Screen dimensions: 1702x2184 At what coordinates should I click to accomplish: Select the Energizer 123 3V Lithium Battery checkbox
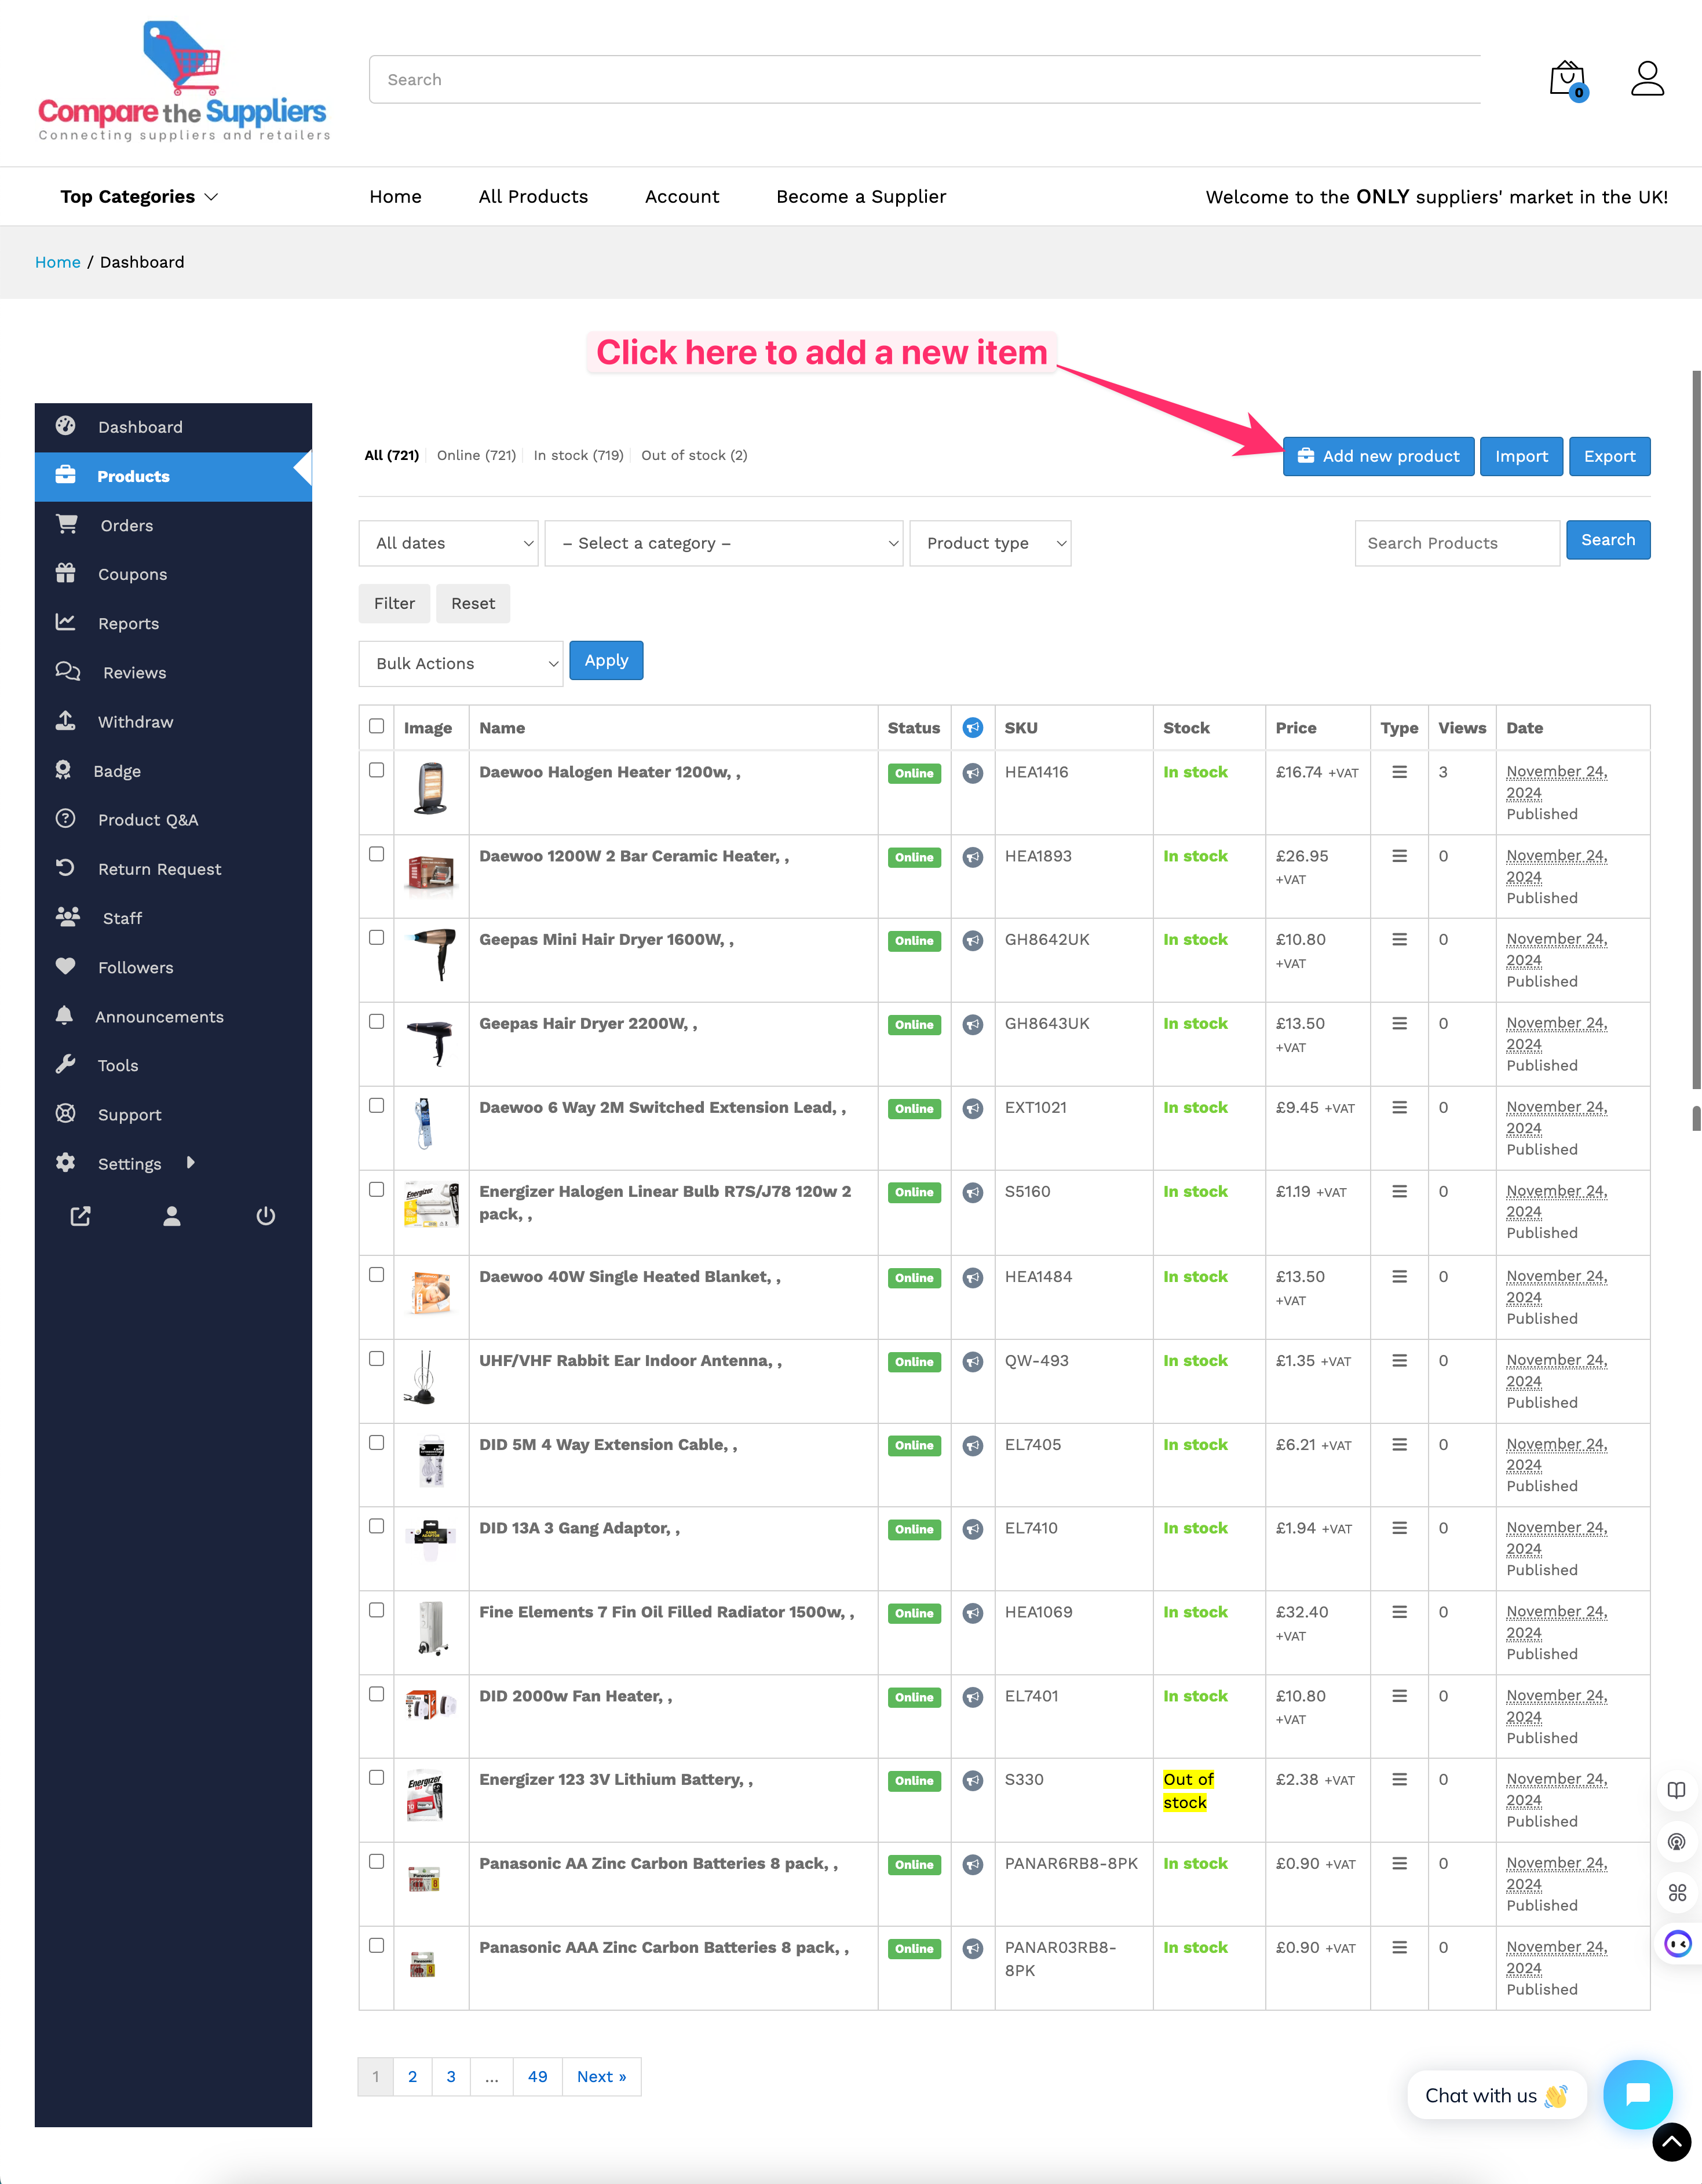tap(376, 1778)
